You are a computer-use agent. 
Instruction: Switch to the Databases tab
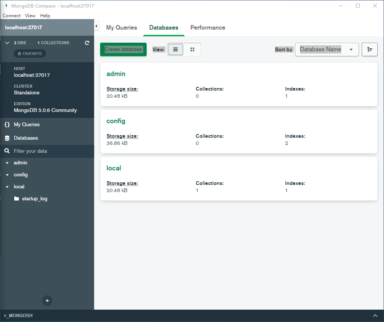164,28
